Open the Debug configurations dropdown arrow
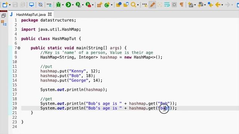The height and width of the screenshot is (134, 239). (x=63, y=5)
